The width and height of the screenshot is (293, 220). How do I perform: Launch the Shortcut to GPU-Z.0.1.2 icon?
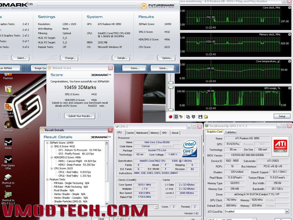[x=8, y=198]
